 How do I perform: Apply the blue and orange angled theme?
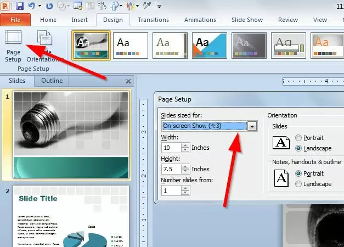(211, 45)
